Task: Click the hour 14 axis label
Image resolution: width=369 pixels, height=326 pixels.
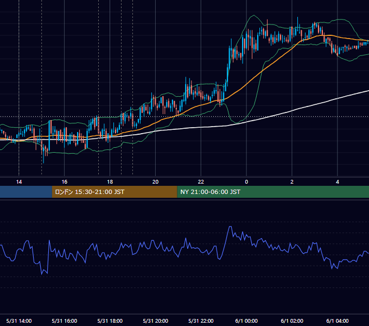Action: [19, 182]
